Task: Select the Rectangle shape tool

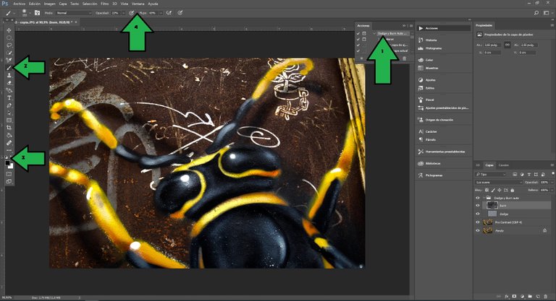Action: (x=9, y=121)
